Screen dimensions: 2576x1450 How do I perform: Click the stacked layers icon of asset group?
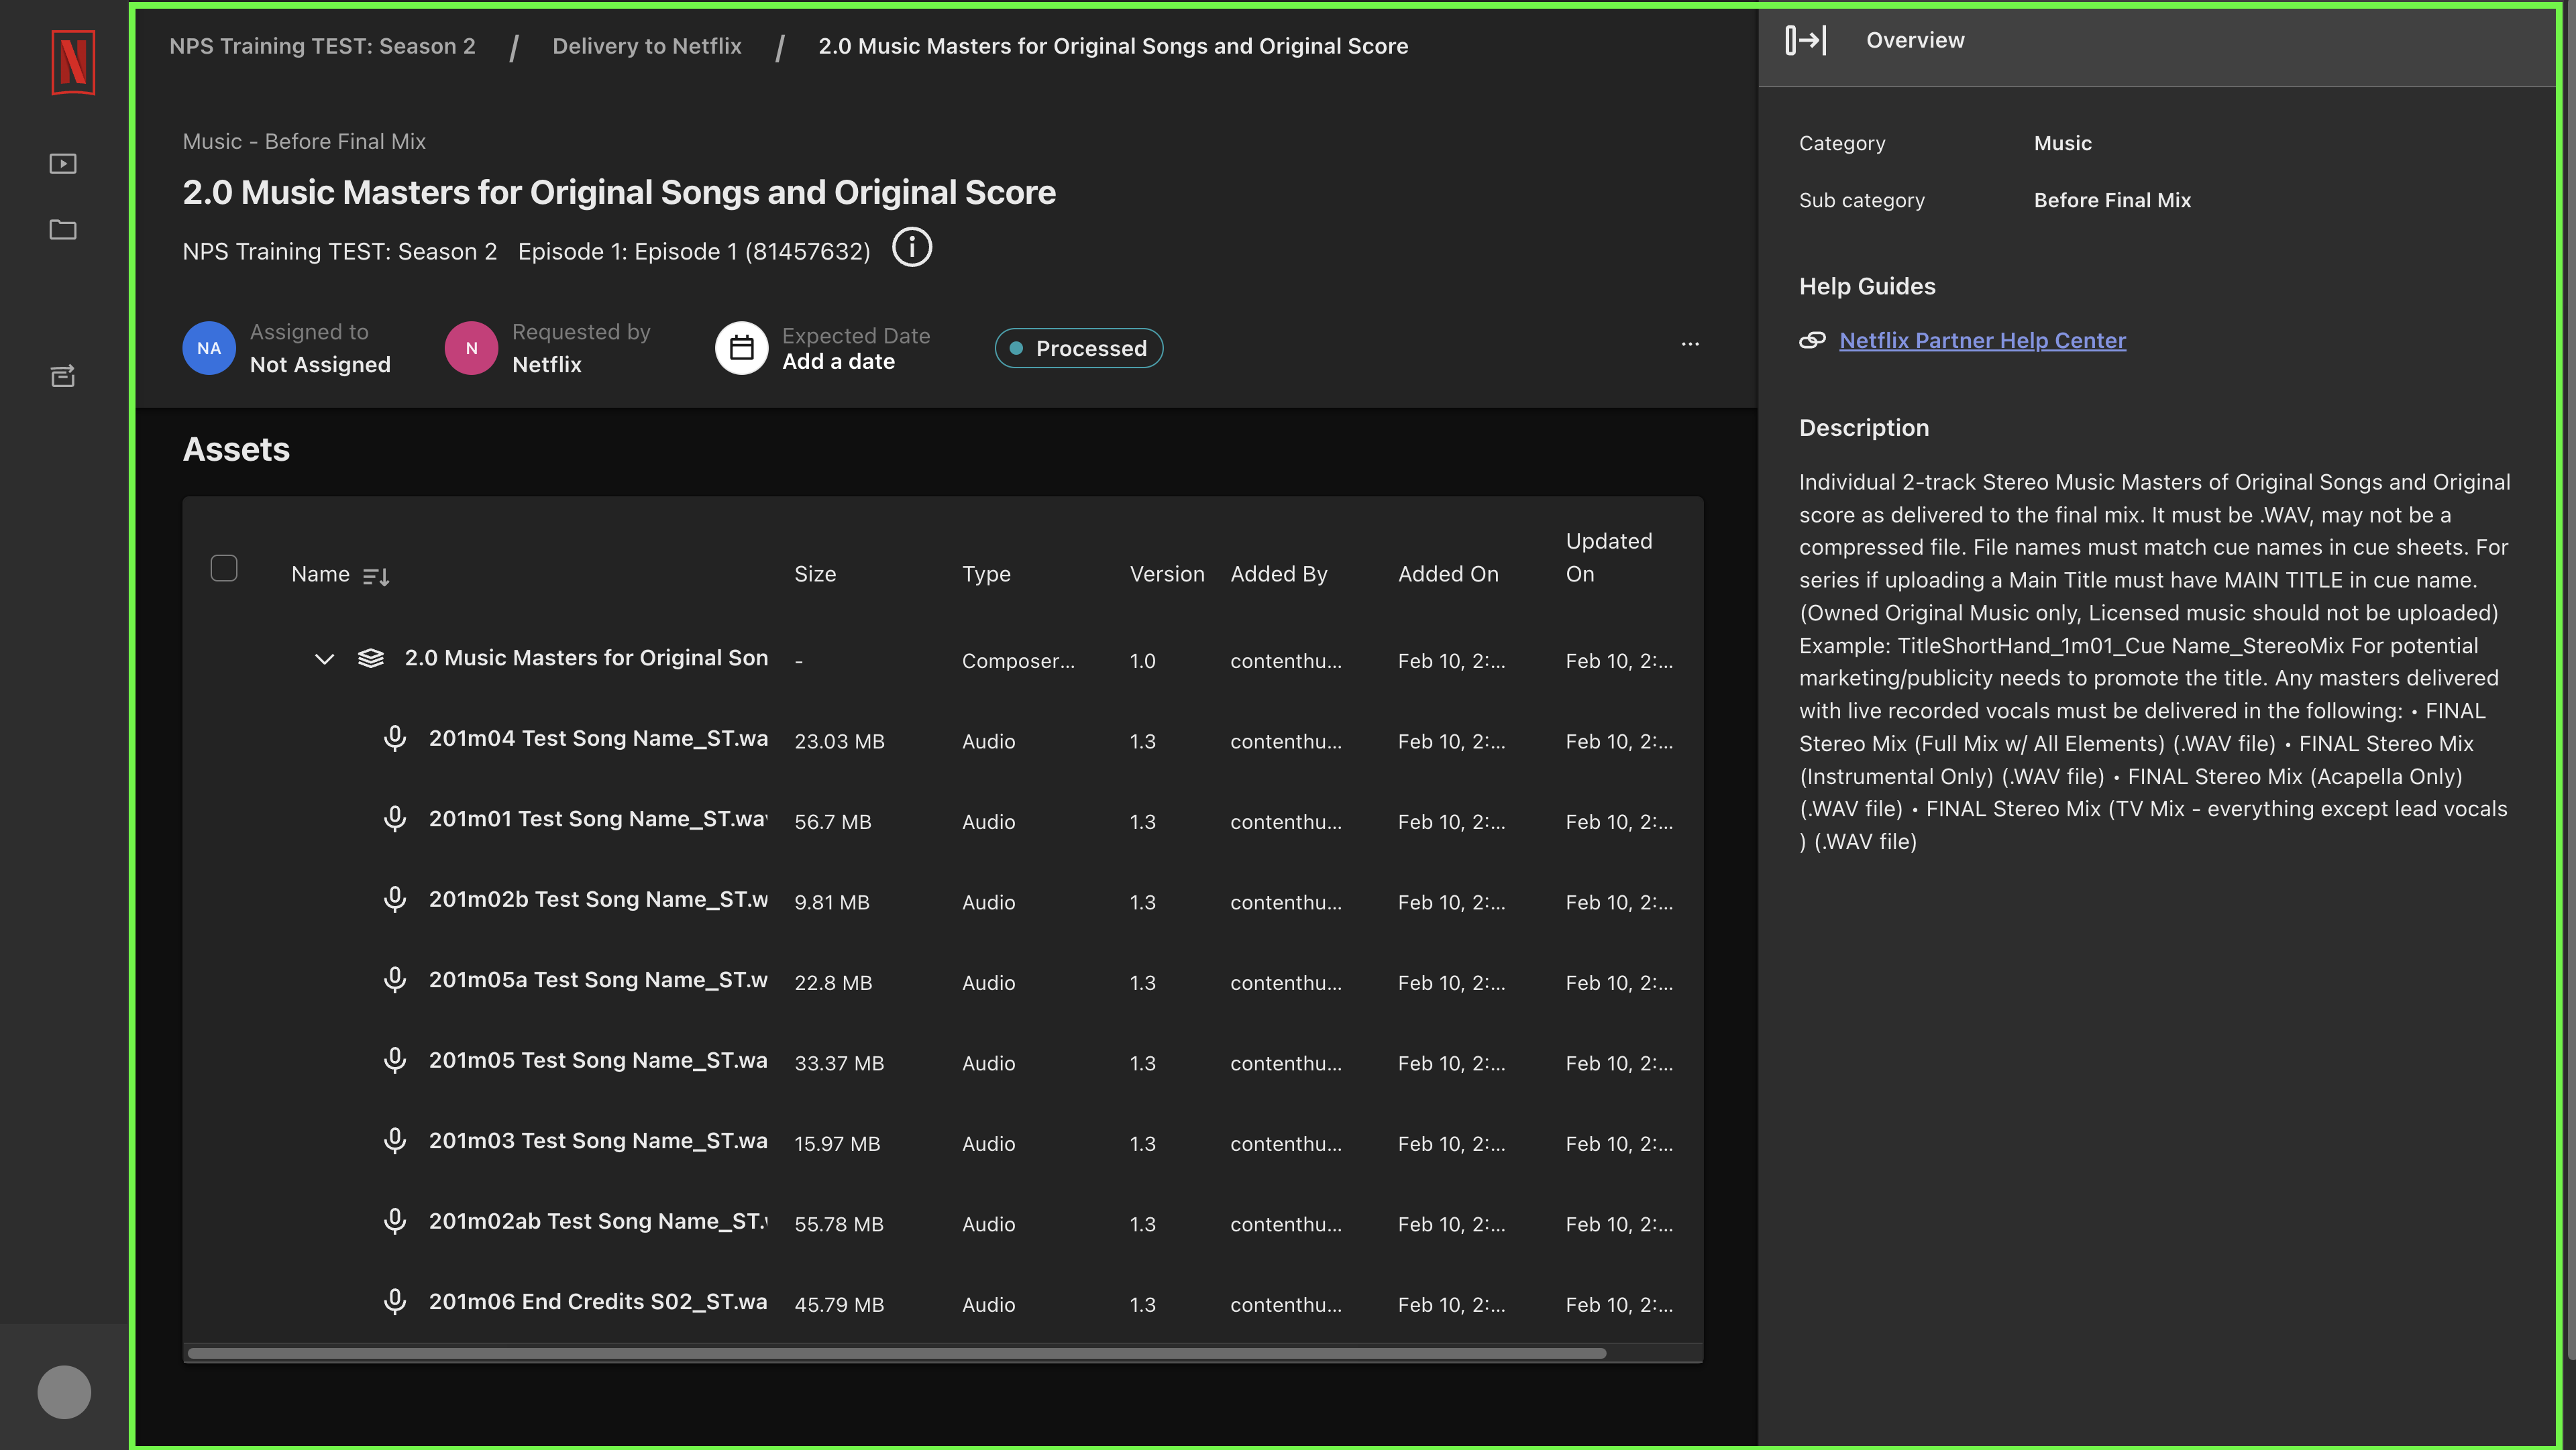point(371,658)
